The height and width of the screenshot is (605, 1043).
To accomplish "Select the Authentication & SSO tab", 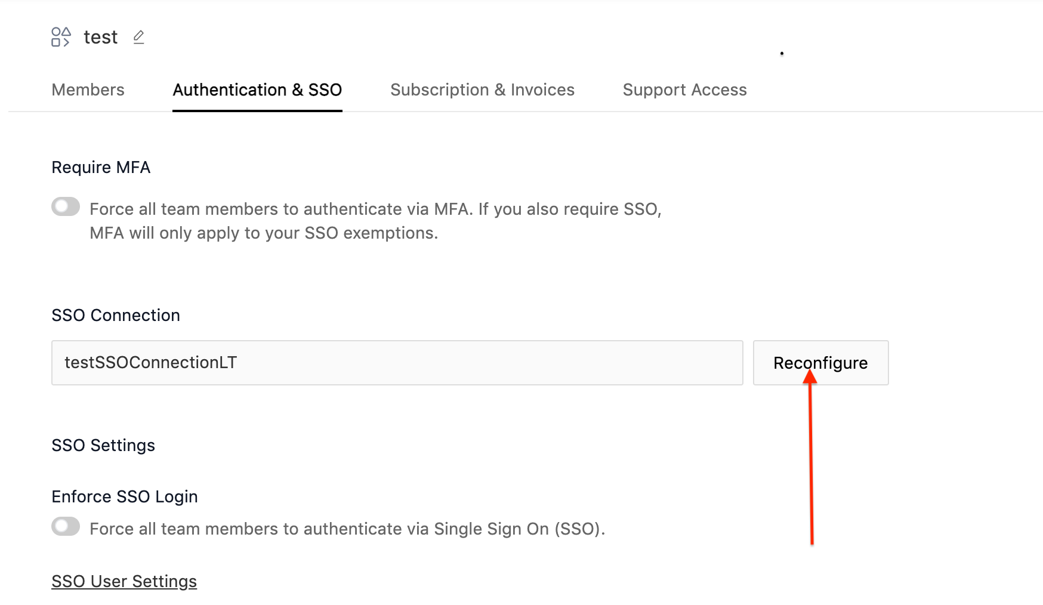I will pos(257,90).
